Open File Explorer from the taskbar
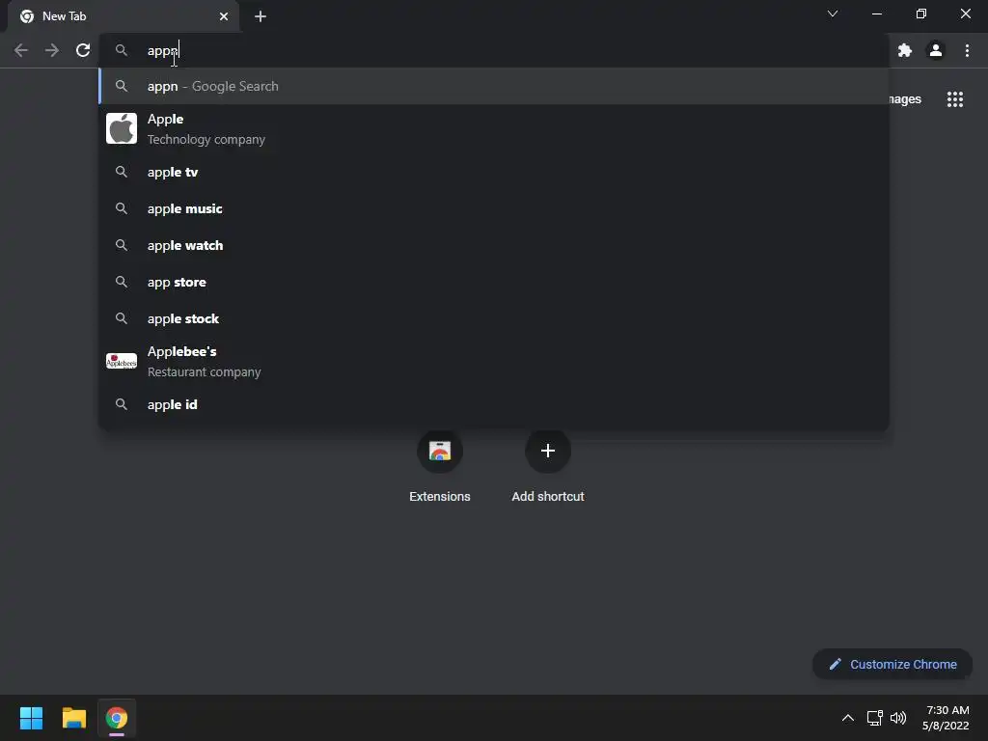 click(x=73, y=718)
